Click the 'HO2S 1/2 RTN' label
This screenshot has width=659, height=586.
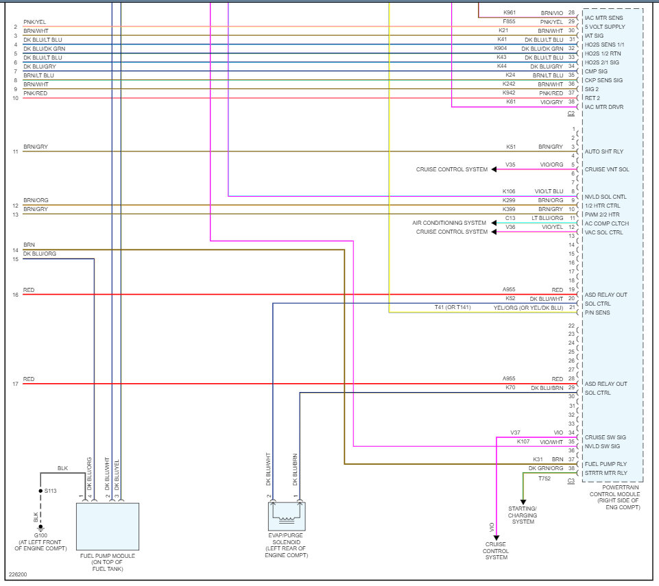[603, 53]
